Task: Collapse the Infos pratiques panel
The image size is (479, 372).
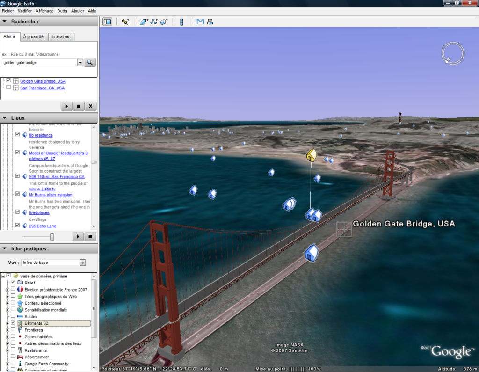Action: [5, 248]
